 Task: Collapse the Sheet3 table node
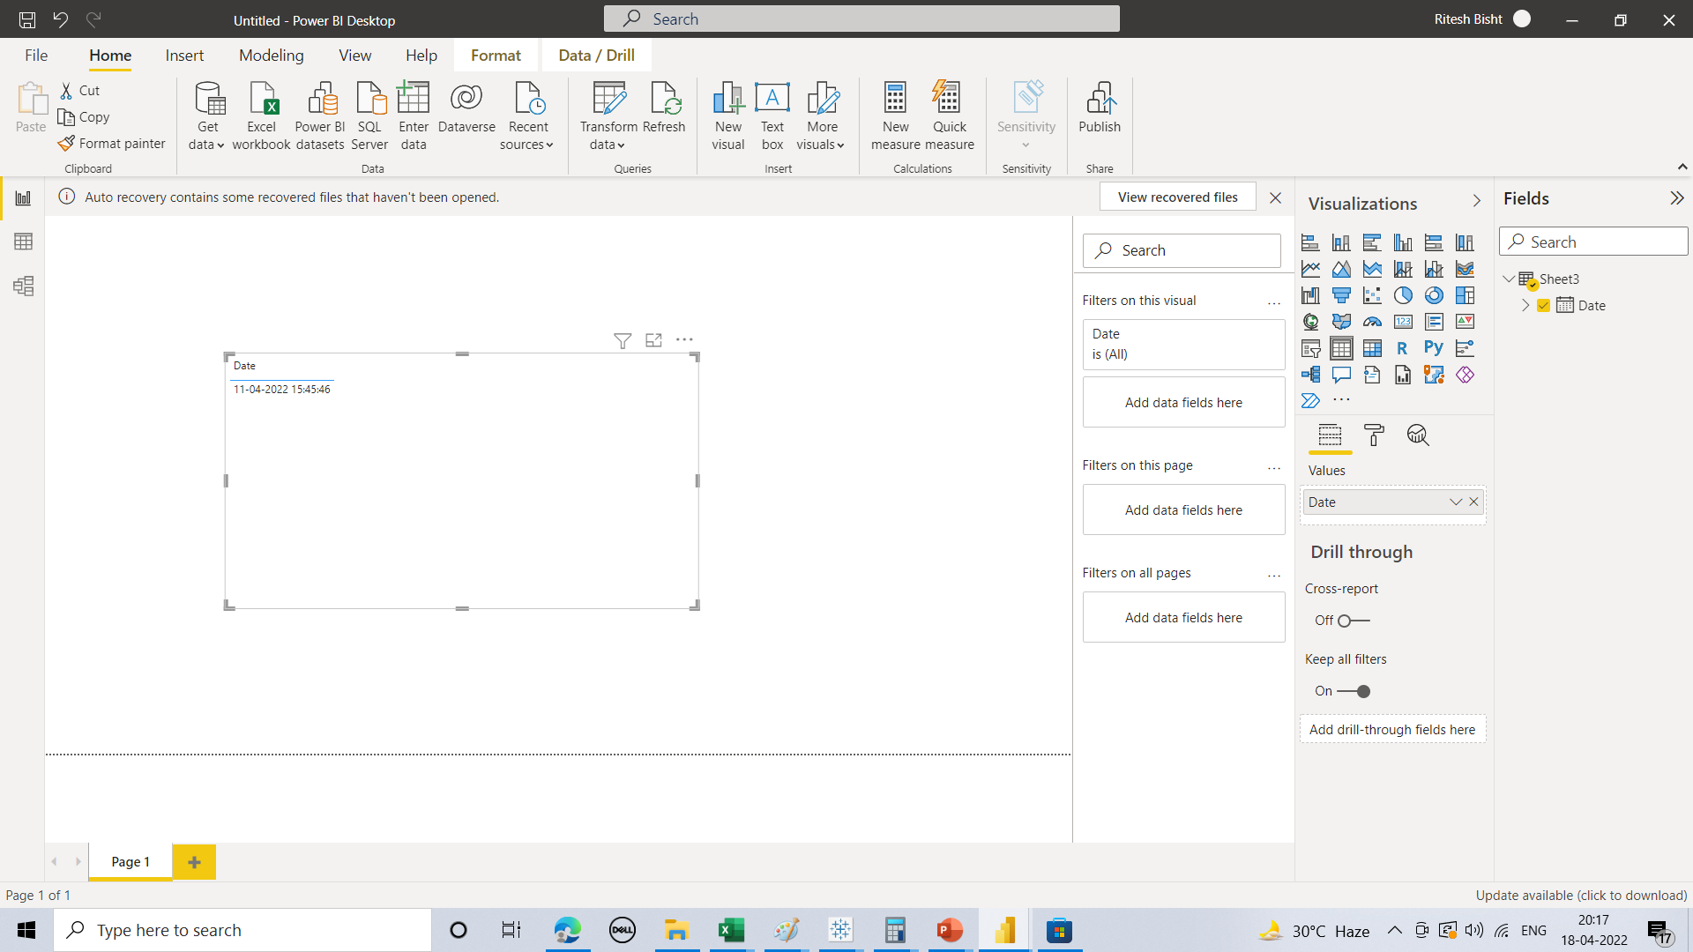coord(1509,279)
